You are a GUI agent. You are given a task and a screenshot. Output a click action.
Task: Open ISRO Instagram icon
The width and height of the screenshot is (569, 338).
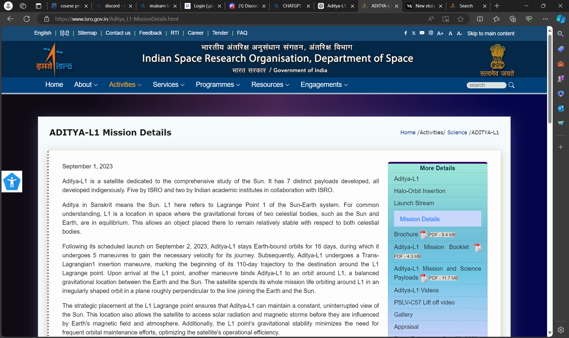point(431,33)
